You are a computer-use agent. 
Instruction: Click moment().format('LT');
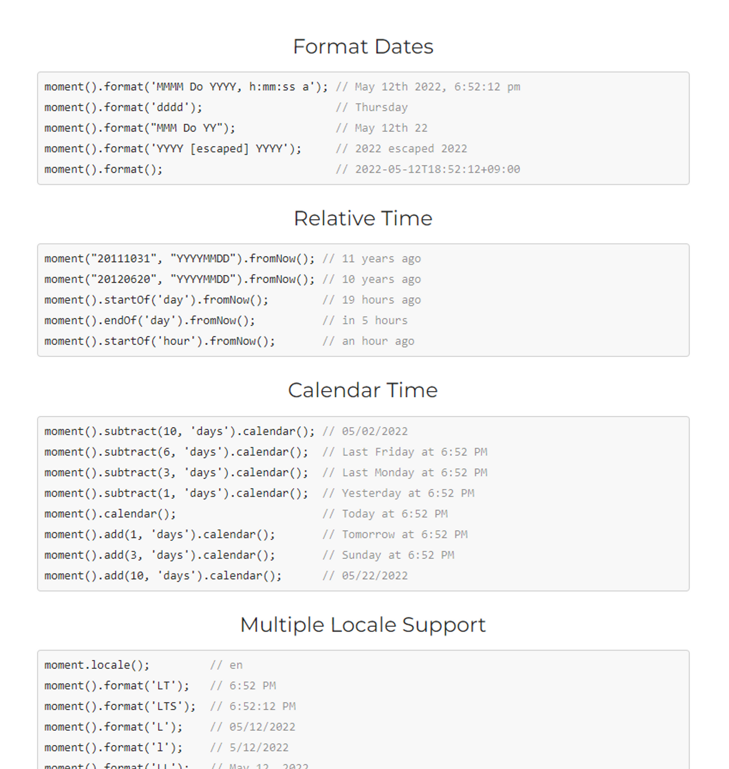coord(117,686)
